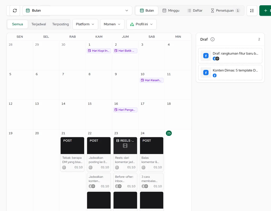Image resolution: width=271 pixels, height=211 pixels.
Task: Click the Draf info icon
Action: [213, 39]
